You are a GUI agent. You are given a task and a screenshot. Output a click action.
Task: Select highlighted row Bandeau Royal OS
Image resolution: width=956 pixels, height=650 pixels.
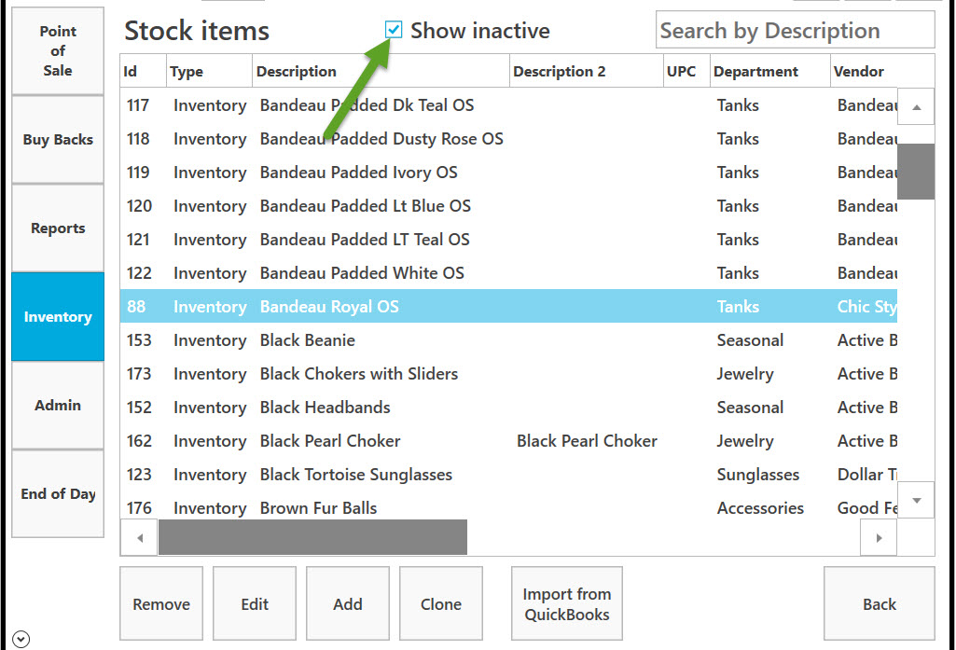[x=508, y=306]
